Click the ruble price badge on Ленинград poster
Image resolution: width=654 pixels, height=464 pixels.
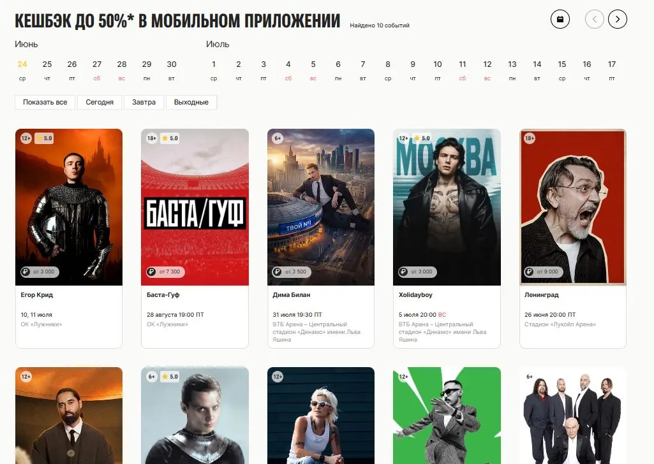[544, 272]
